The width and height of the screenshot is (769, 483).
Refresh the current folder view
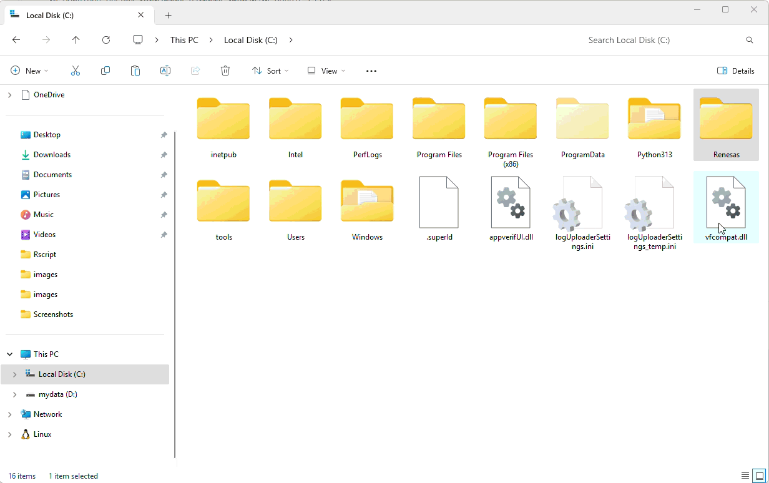pyautogui.click(x=106, y=40)
